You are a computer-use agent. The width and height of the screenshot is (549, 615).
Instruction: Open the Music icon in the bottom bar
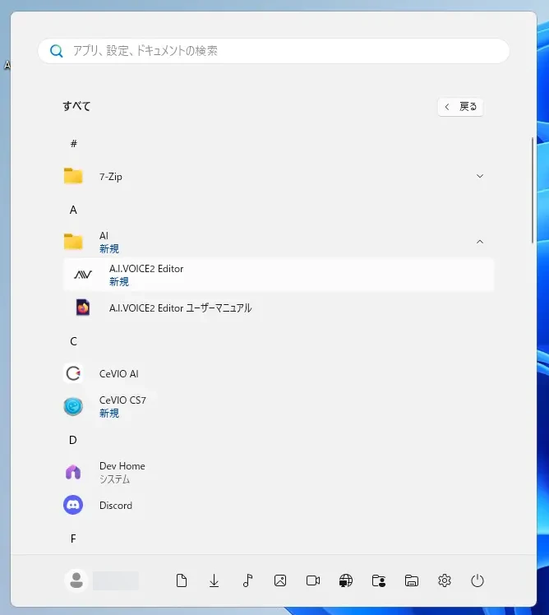pos(247,580)
